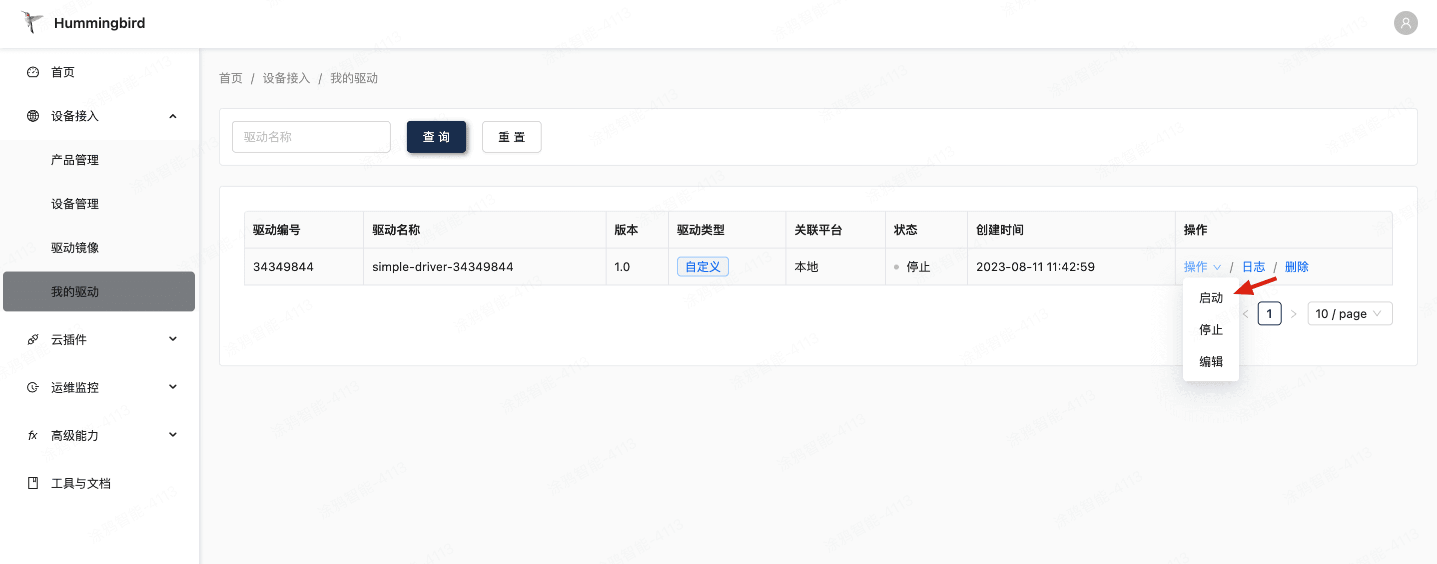Collapse the 设备接入 menu group
This screenshot has height=564, width=1437.
pos(172,115)
